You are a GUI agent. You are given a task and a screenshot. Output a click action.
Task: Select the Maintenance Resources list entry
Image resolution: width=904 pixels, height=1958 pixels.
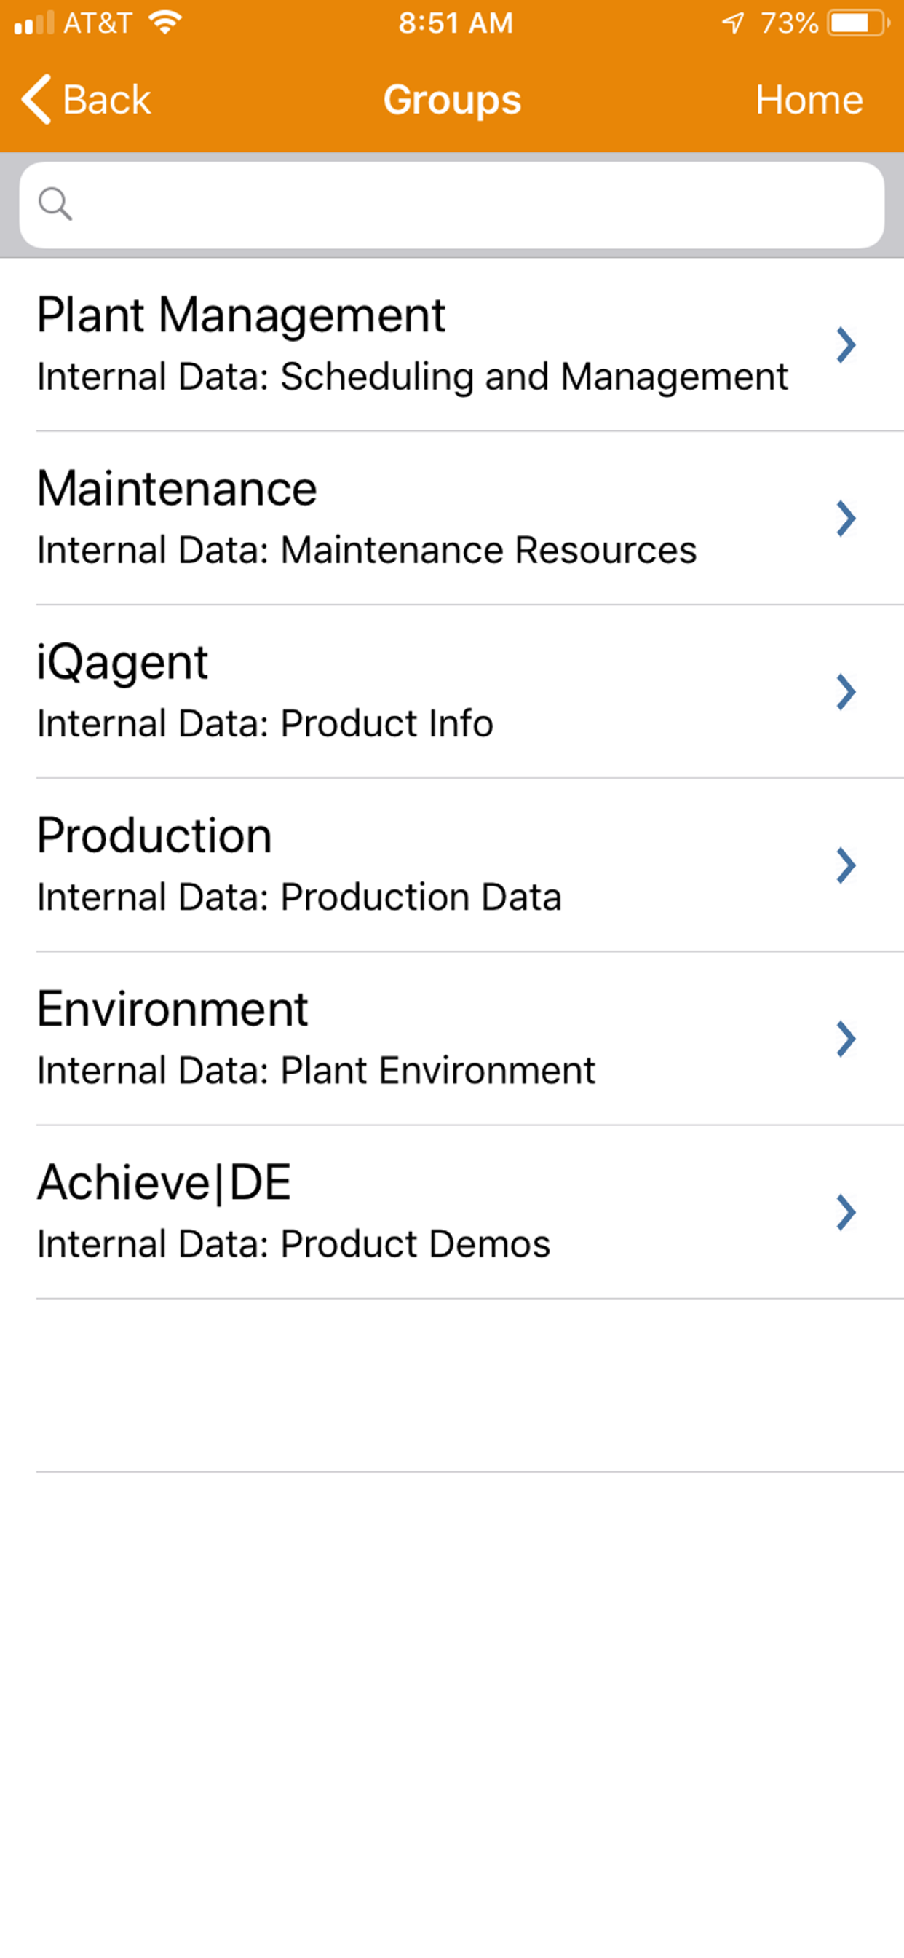pyautogui.click(x=452, y=519)
